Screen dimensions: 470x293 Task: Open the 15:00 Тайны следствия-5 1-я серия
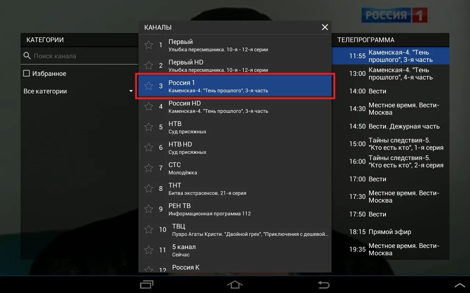391,144
